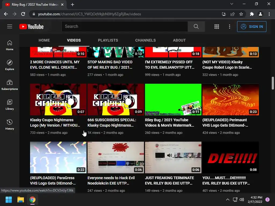Click the YouTube logo
Screen dimensions: 275x206
coord(31,27)
